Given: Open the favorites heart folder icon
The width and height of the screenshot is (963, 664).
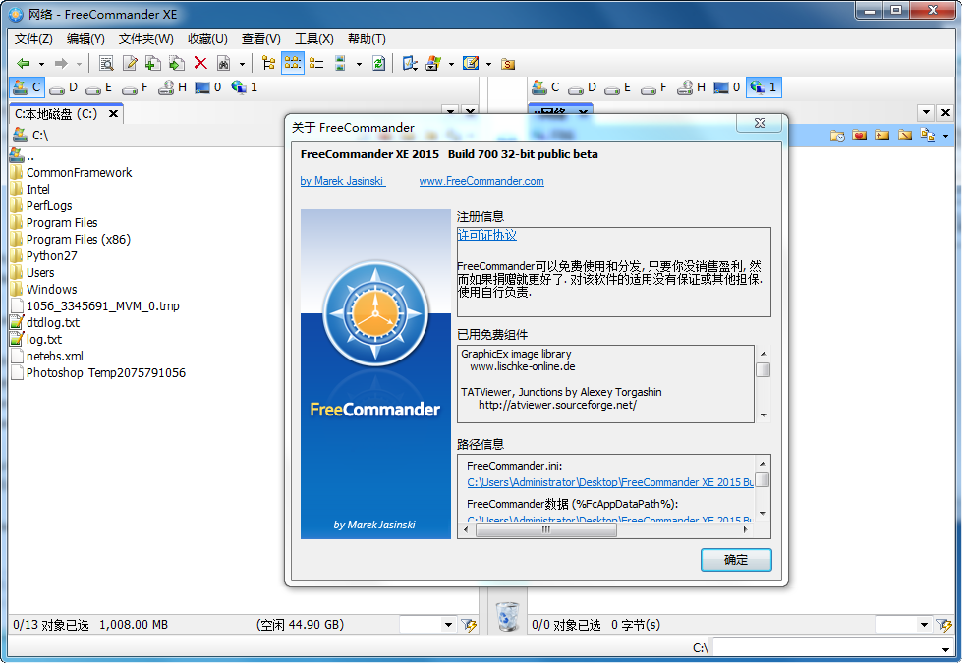Looking at the screenshot, I should (860, 136).
